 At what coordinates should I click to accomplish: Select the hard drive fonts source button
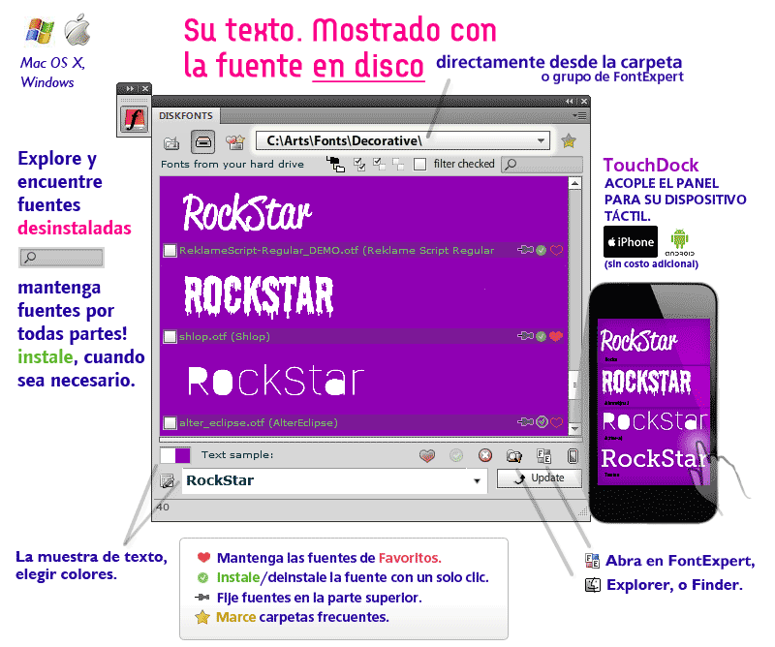click(203, 142)
